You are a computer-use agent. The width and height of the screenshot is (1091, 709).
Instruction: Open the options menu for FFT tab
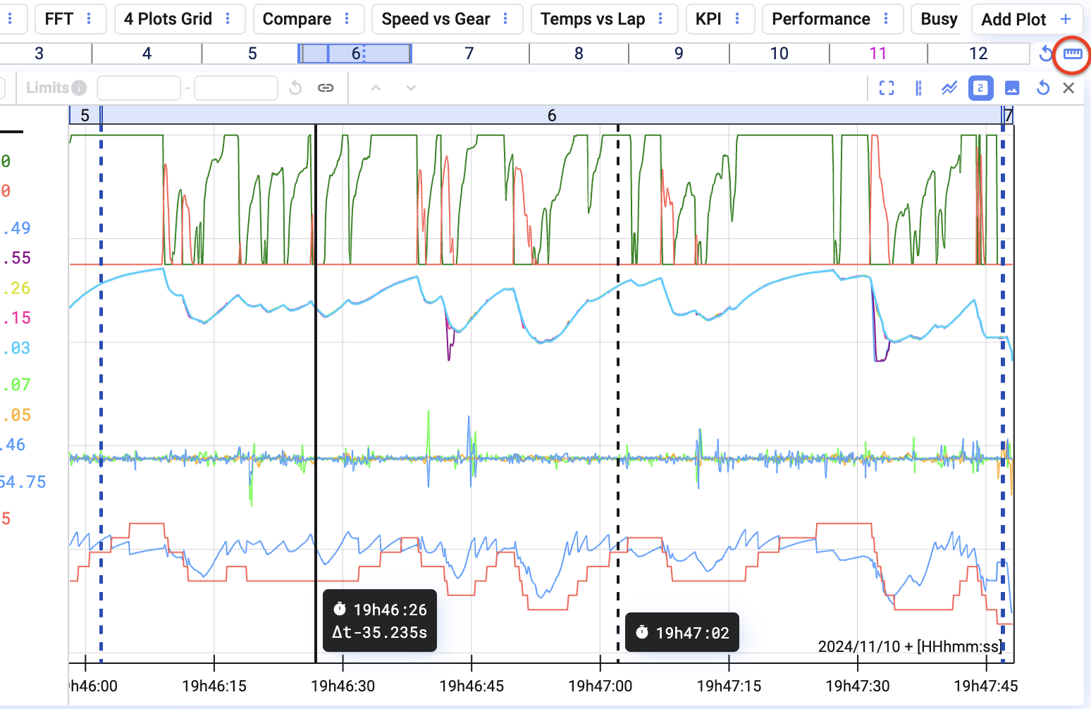tap(89, 19)
